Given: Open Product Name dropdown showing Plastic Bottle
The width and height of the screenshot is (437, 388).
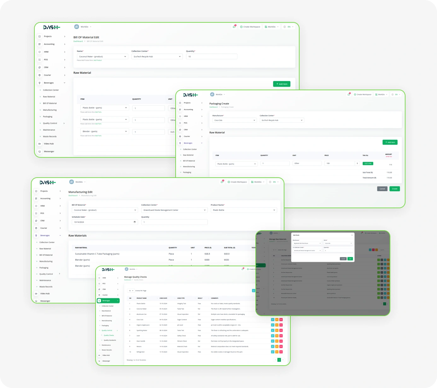Looking at the screenshot, I should [x=243, y=210].
